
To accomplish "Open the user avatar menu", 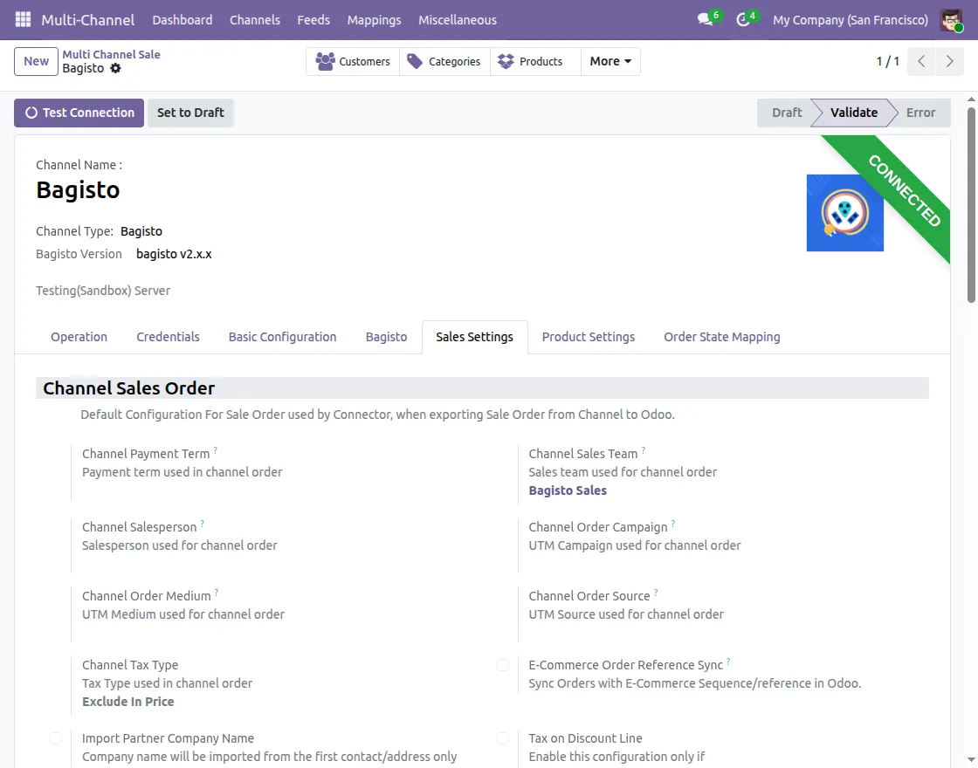I will pyautogui.click(x=951, y=20).
